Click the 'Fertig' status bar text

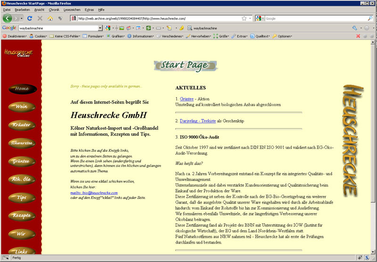[16, 258]
